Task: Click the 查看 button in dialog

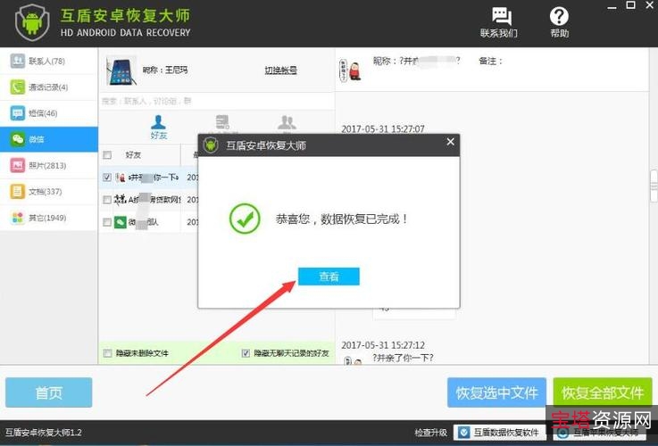Action: 329,277
